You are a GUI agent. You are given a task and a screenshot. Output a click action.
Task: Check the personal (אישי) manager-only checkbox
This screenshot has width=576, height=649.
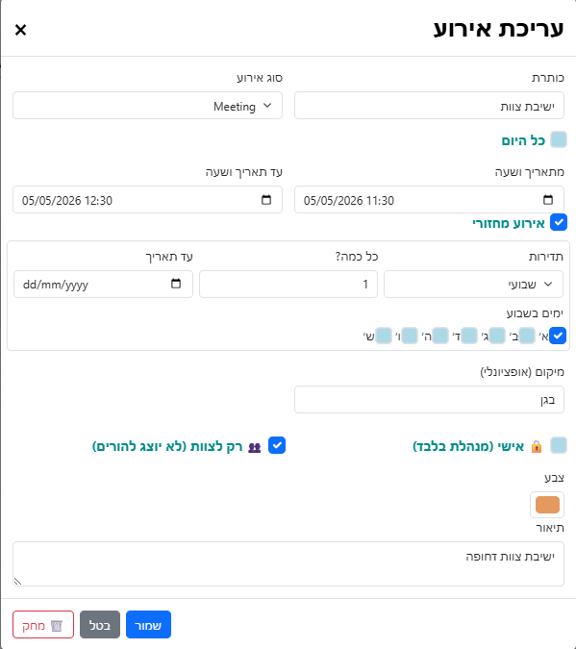pos(558,445)
